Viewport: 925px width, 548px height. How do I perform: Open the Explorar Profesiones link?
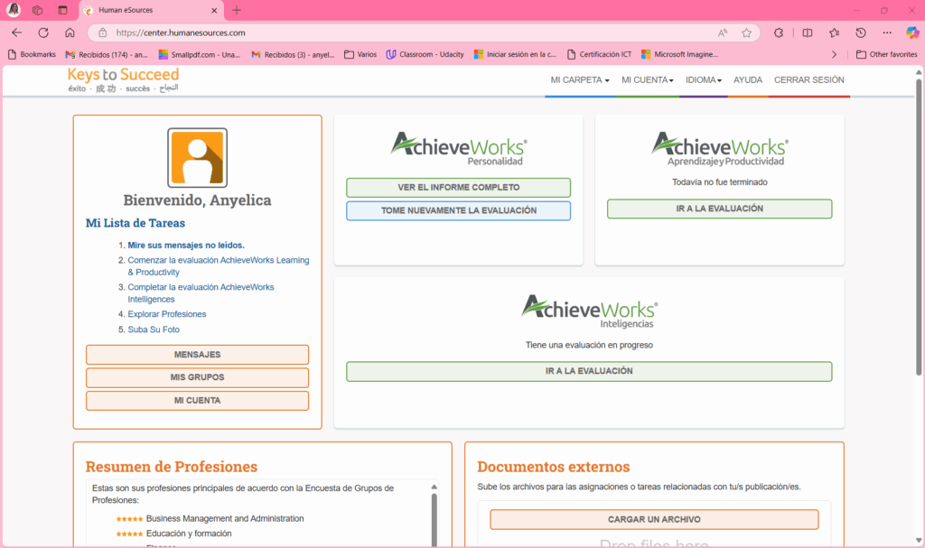pyautogui.click(x=167, y=314)
